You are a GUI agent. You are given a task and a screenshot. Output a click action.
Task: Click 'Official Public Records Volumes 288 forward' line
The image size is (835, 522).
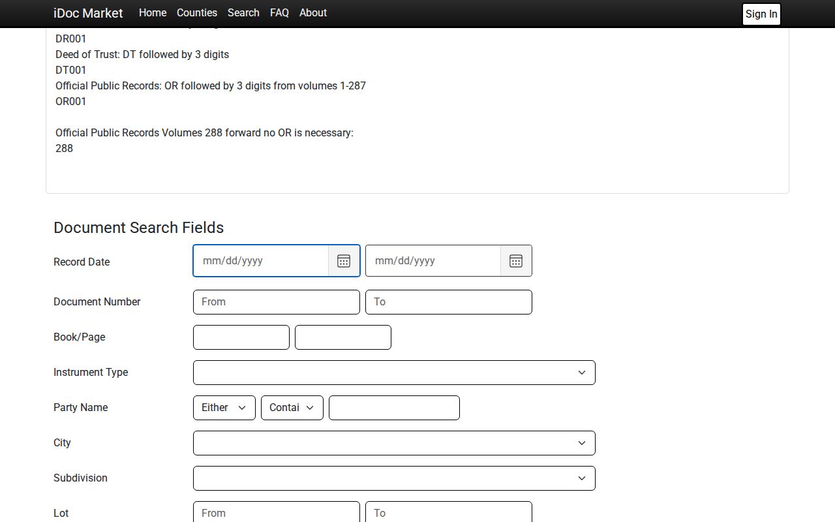(204, 132)
